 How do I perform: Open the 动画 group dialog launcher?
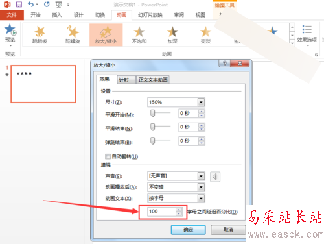pos(316,55)
